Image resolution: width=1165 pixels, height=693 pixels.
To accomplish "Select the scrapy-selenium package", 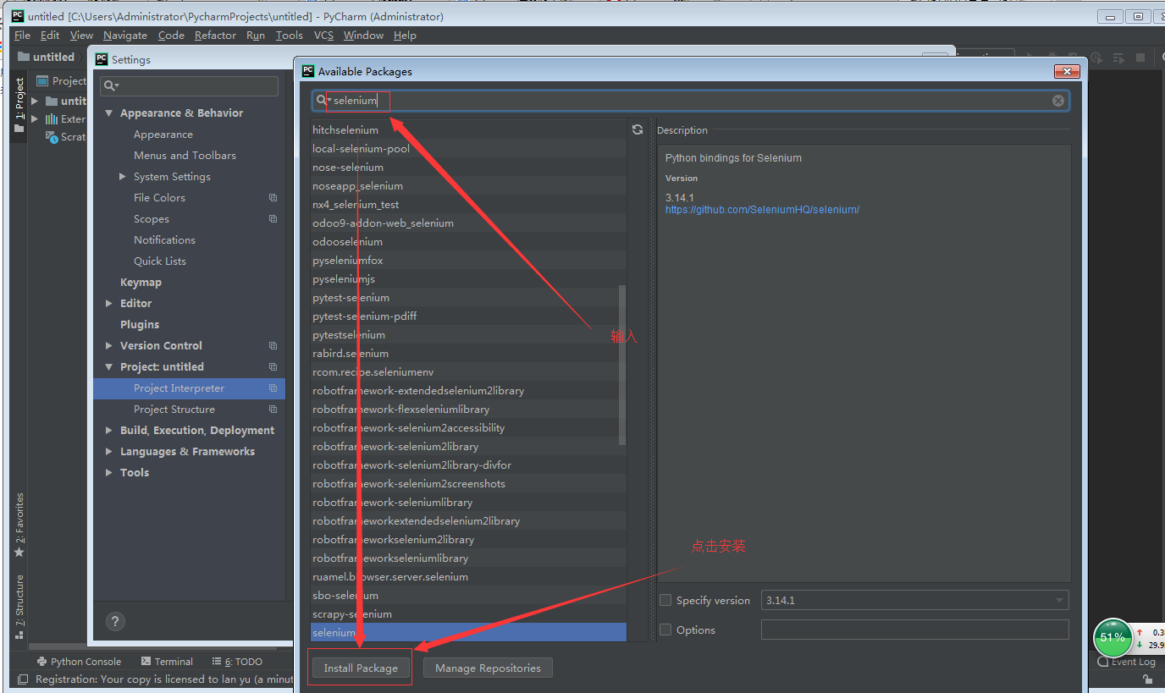I will tap(468, 614).
